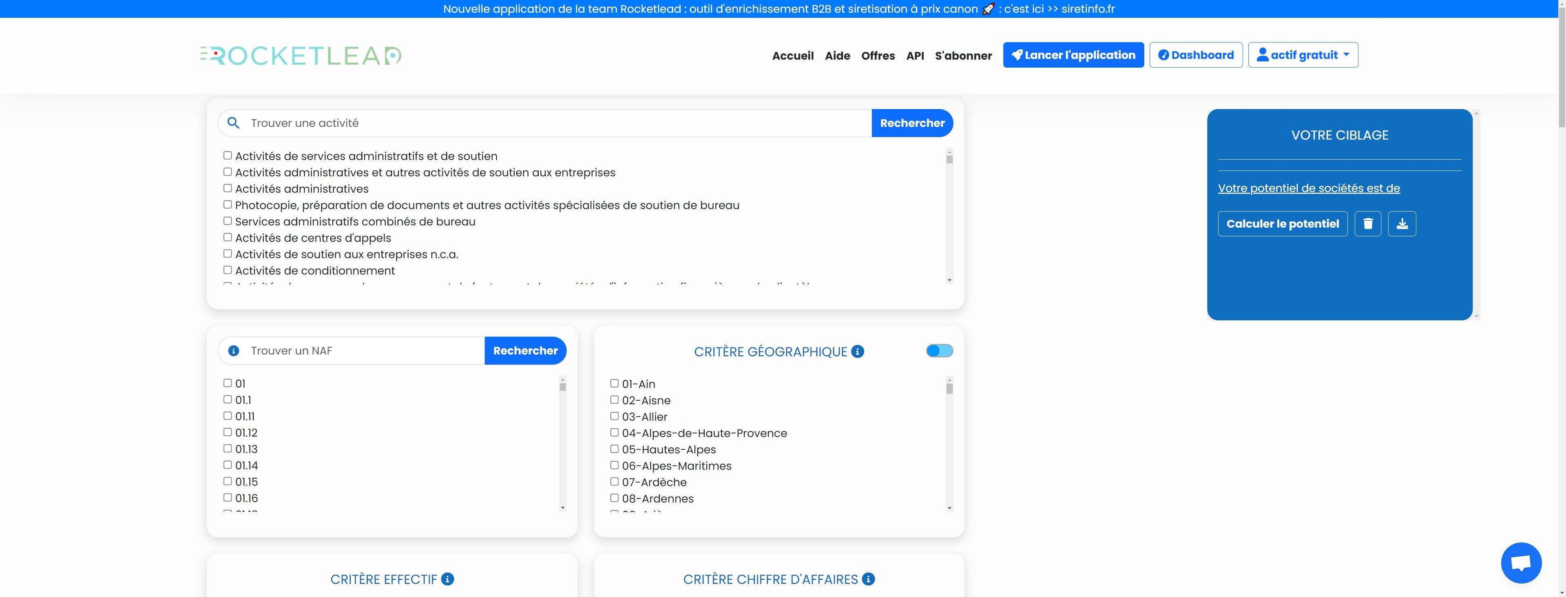Open the Offres menu item

tap(877, 56)
